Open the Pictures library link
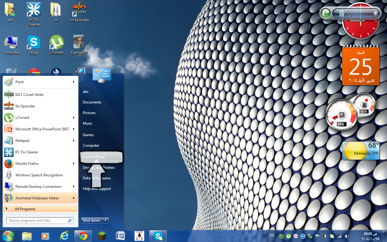This screenshot has height=242, width=387. [89, 113]
